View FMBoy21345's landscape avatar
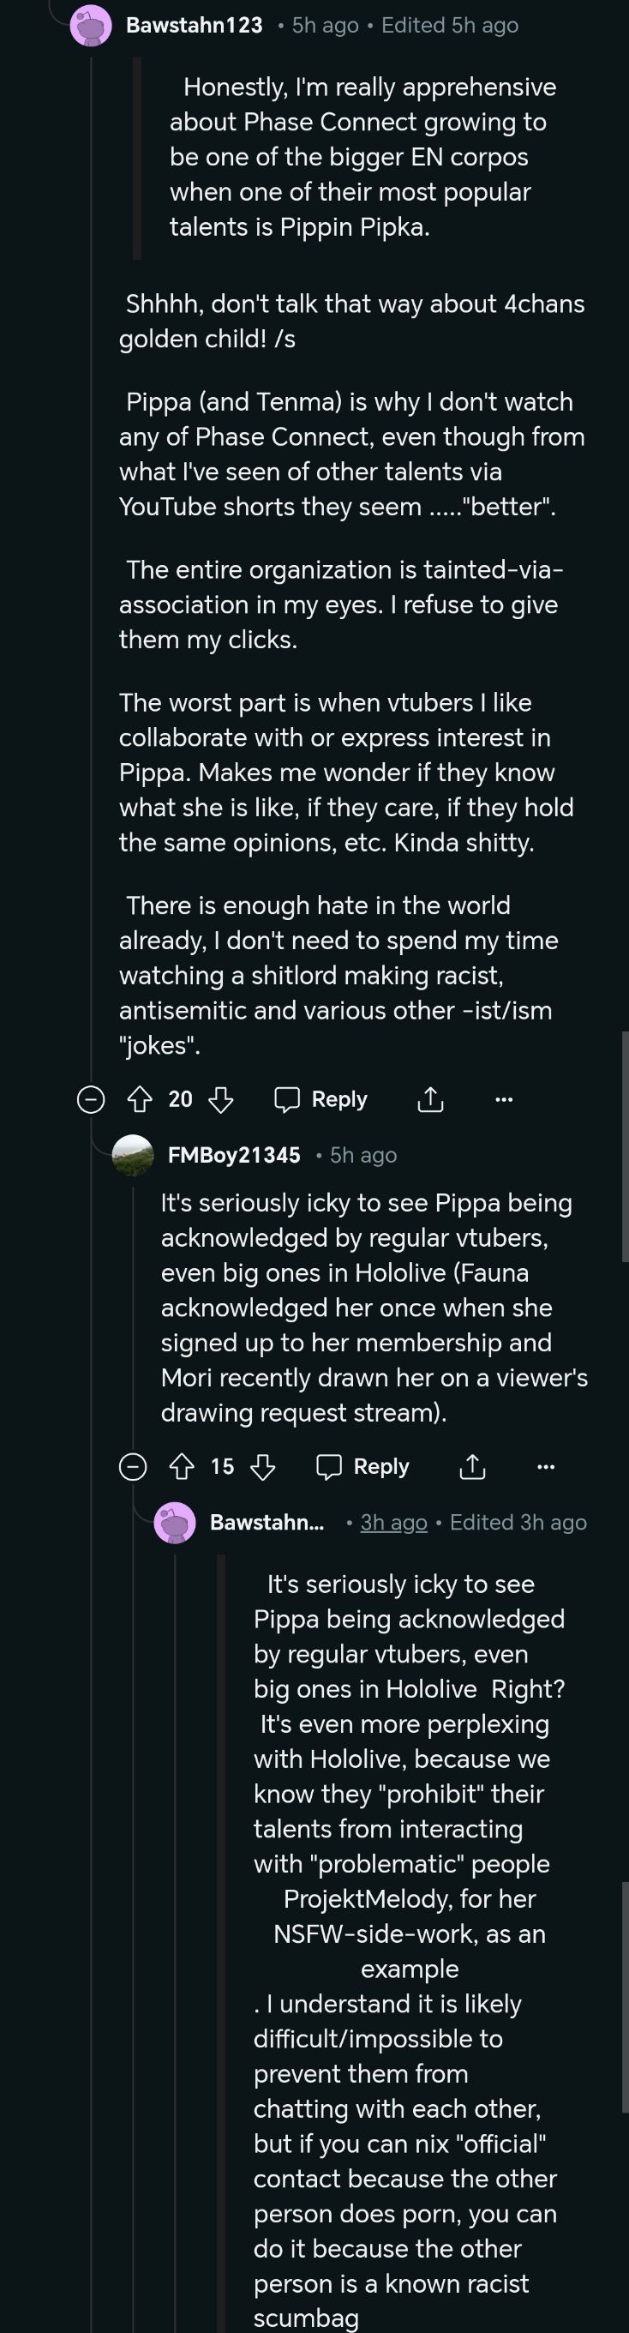Viewport: 629px width, 2333px height. pos(133,1155)
